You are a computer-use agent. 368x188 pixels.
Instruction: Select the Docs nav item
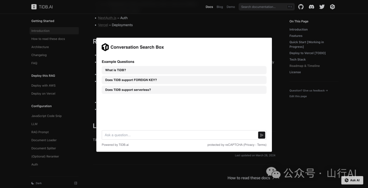(x=209, y=7)
